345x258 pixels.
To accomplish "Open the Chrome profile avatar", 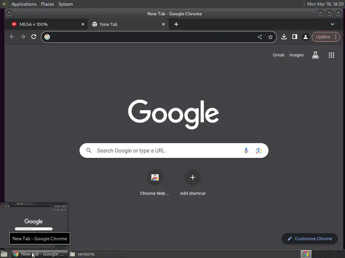I will tap(305, 37).
